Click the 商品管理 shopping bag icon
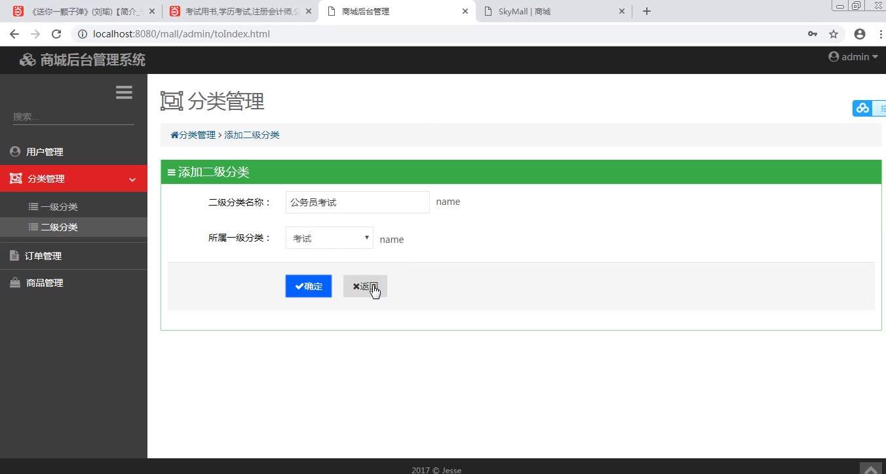886x474 pixels. click(x=15, y=283)
